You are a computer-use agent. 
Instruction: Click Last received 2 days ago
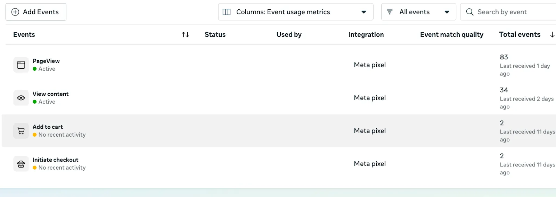527,103
